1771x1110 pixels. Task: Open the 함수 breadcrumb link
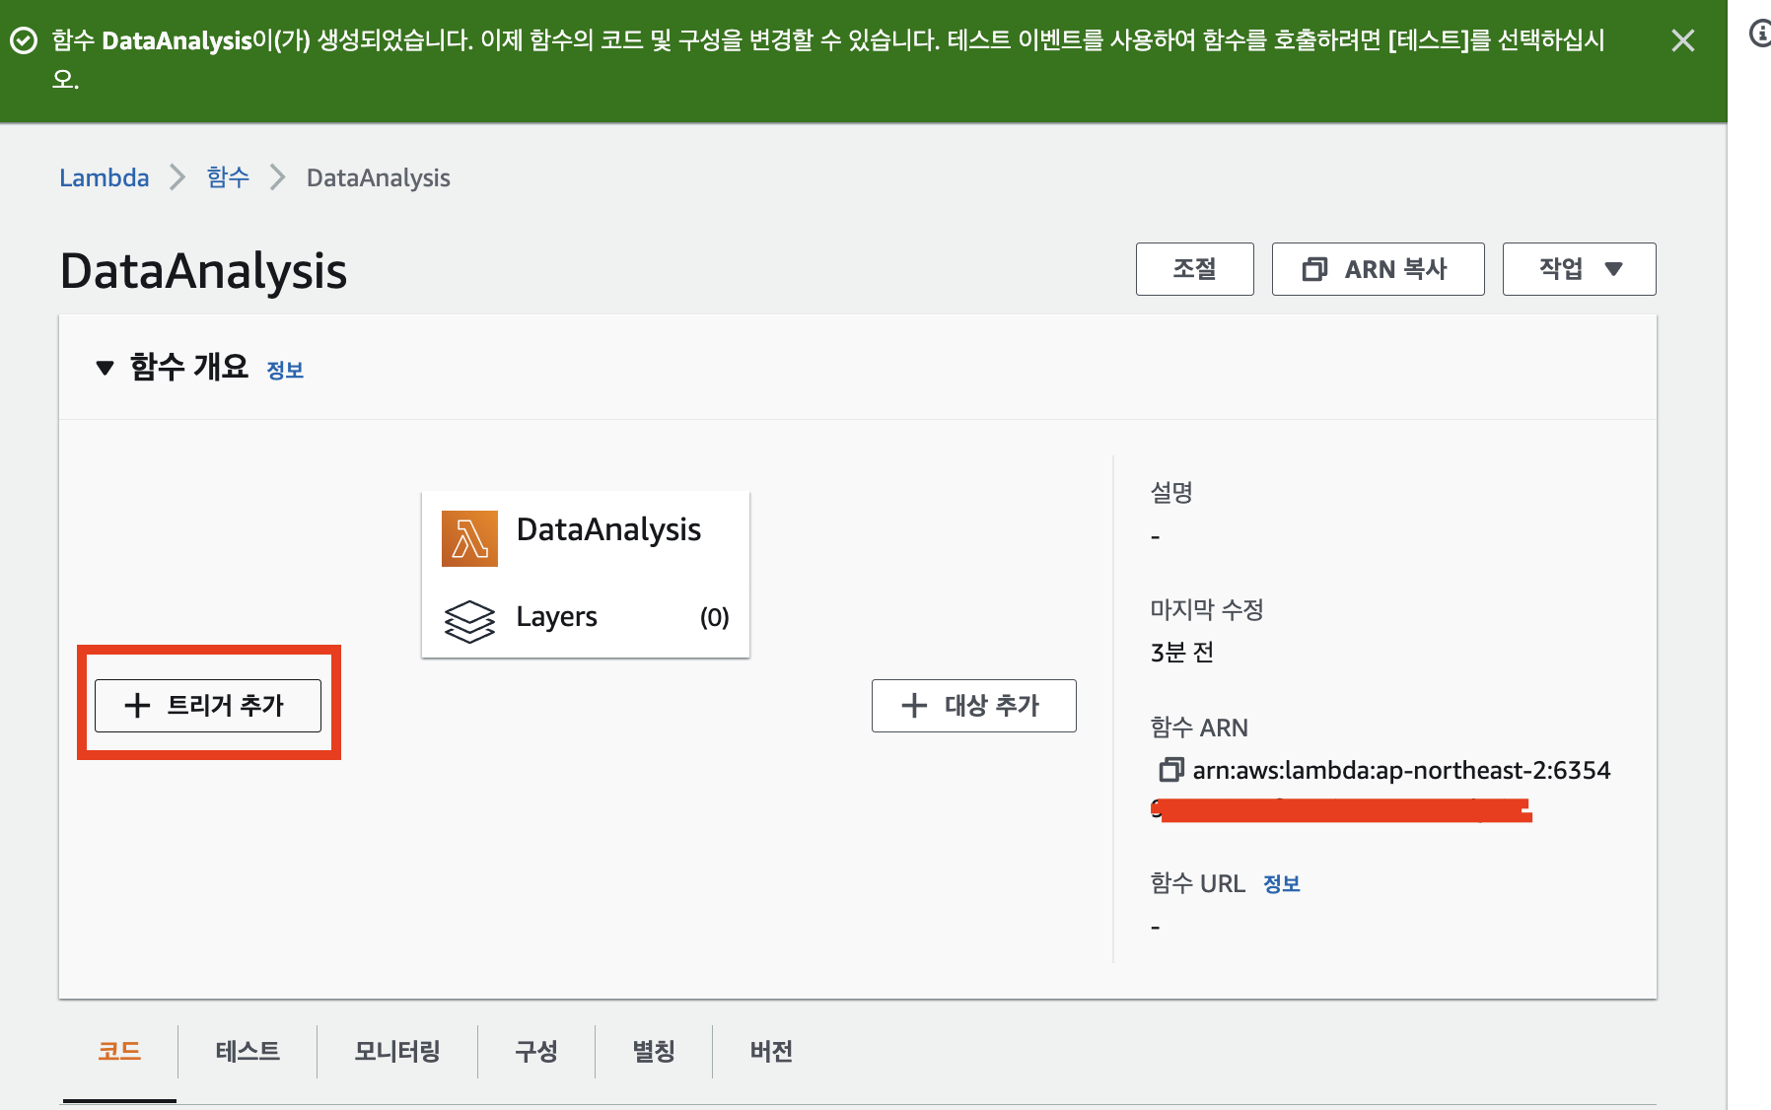(x=228, y=177)
